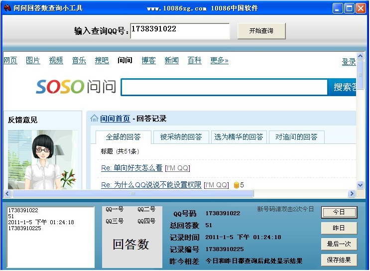Open the 音乐 link

click(x=79, y=60)
